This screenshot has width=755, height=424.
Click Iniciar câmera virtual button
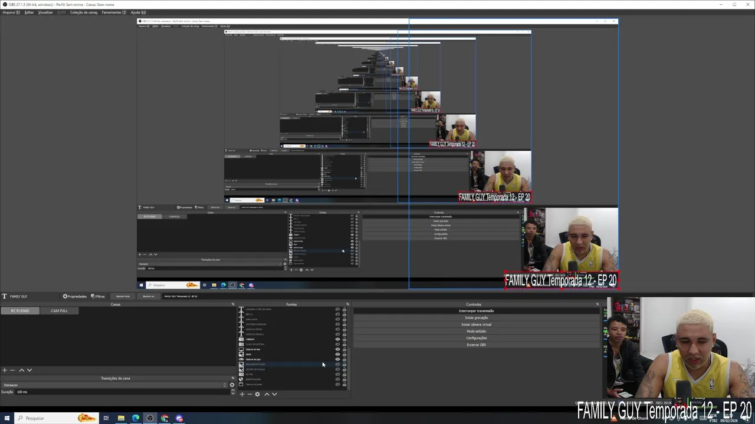477,324
